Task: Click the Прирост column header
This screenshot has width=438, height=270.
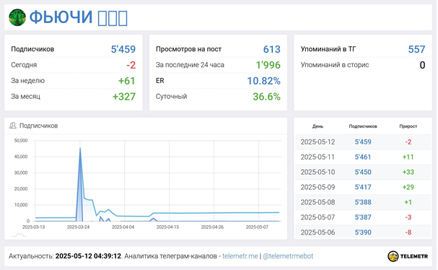Action: pyautogui.click(x=408, y=126)
